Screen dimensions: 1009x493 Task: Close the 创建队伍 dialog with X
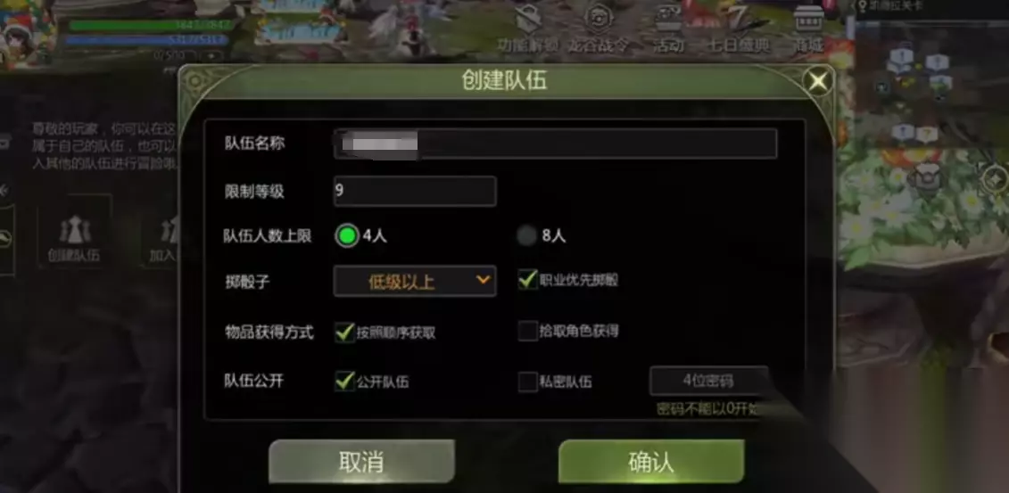coord(818,81)
